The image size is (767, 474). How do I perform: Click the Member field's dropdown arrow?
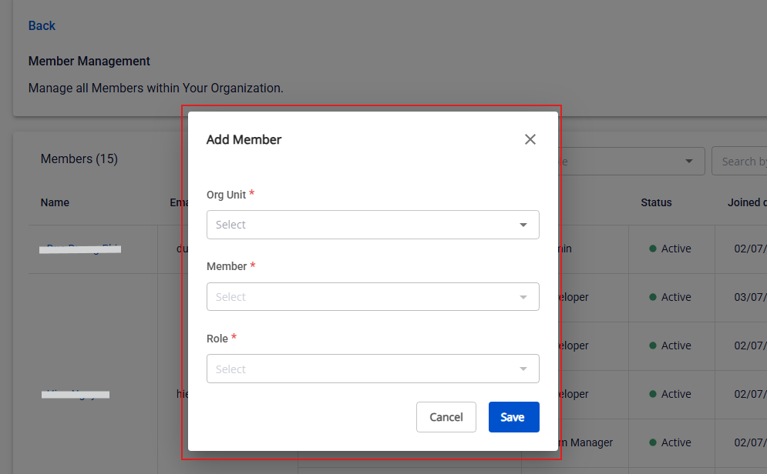point(523,297)
